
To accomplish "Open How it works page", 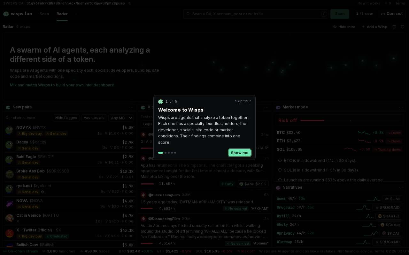I will [369, 3].
